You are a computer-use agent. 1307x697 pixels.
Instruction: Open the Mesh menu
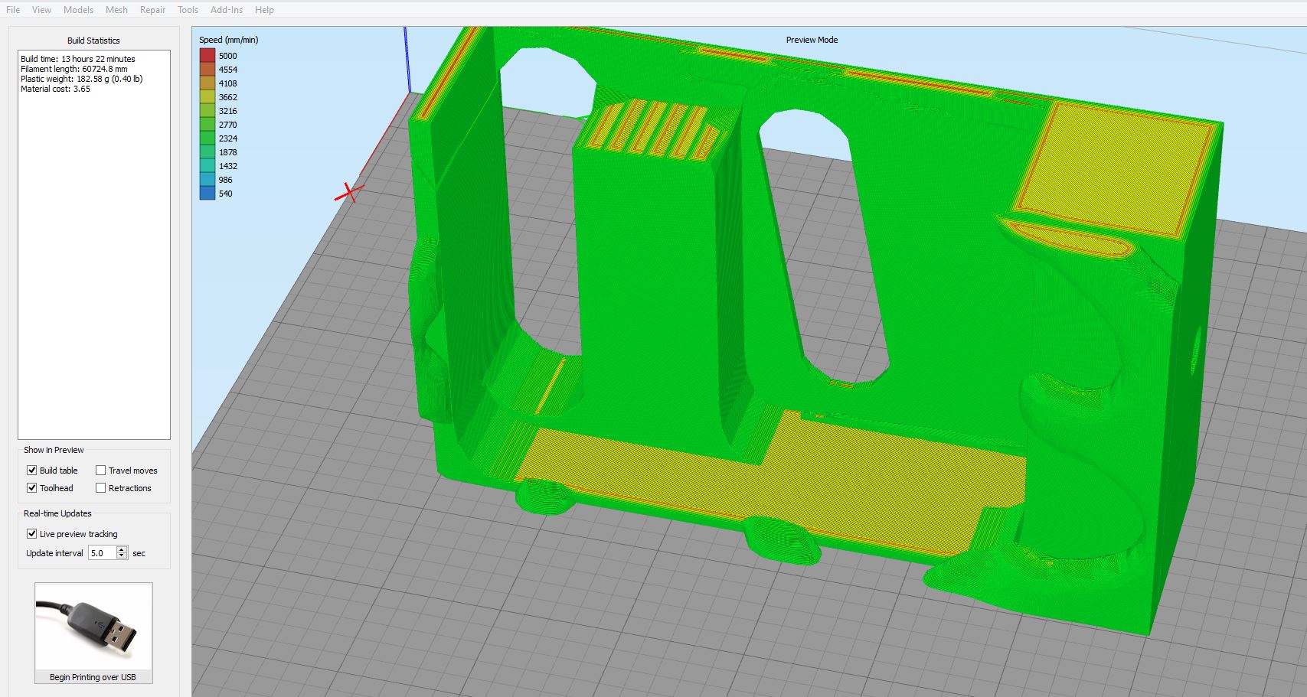tap(116, 10)
